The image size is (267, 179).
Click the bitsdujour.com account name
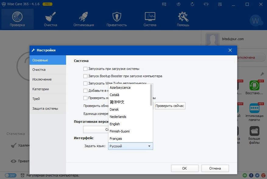point(233,39)
